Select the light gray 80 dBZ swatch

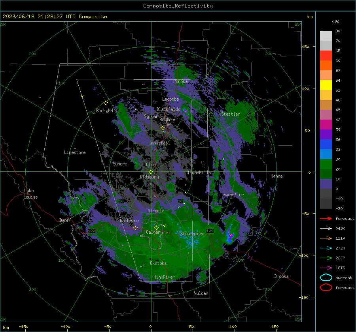[x=326, y=36]
